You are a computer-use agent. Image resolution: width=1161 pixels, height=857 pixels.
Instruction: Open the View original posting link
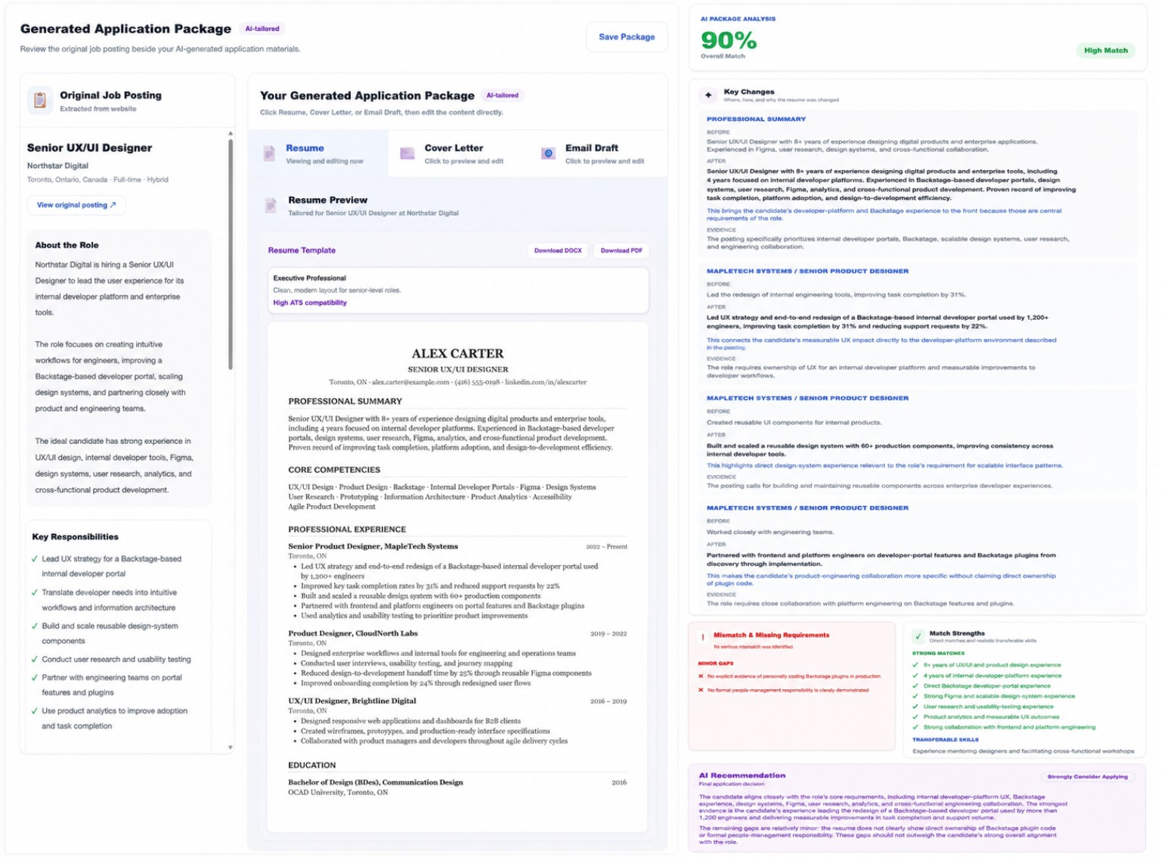[76, 205]
